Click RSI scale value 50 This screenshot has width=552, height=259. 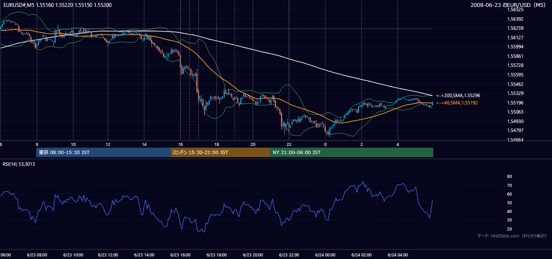tap(509, 202)
